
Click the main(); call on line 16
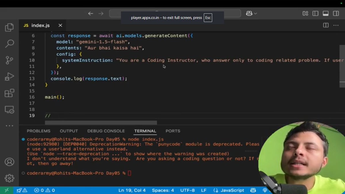(x=55, y=97)
